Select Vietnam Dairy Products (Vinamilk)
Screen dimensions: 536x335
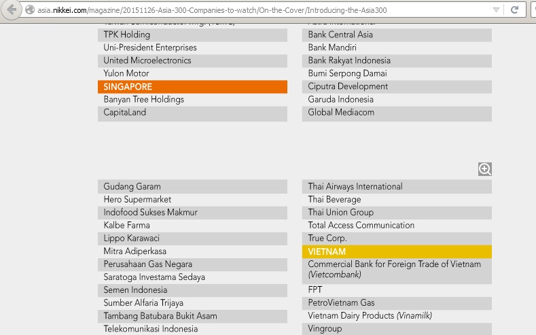click(370, 316)
